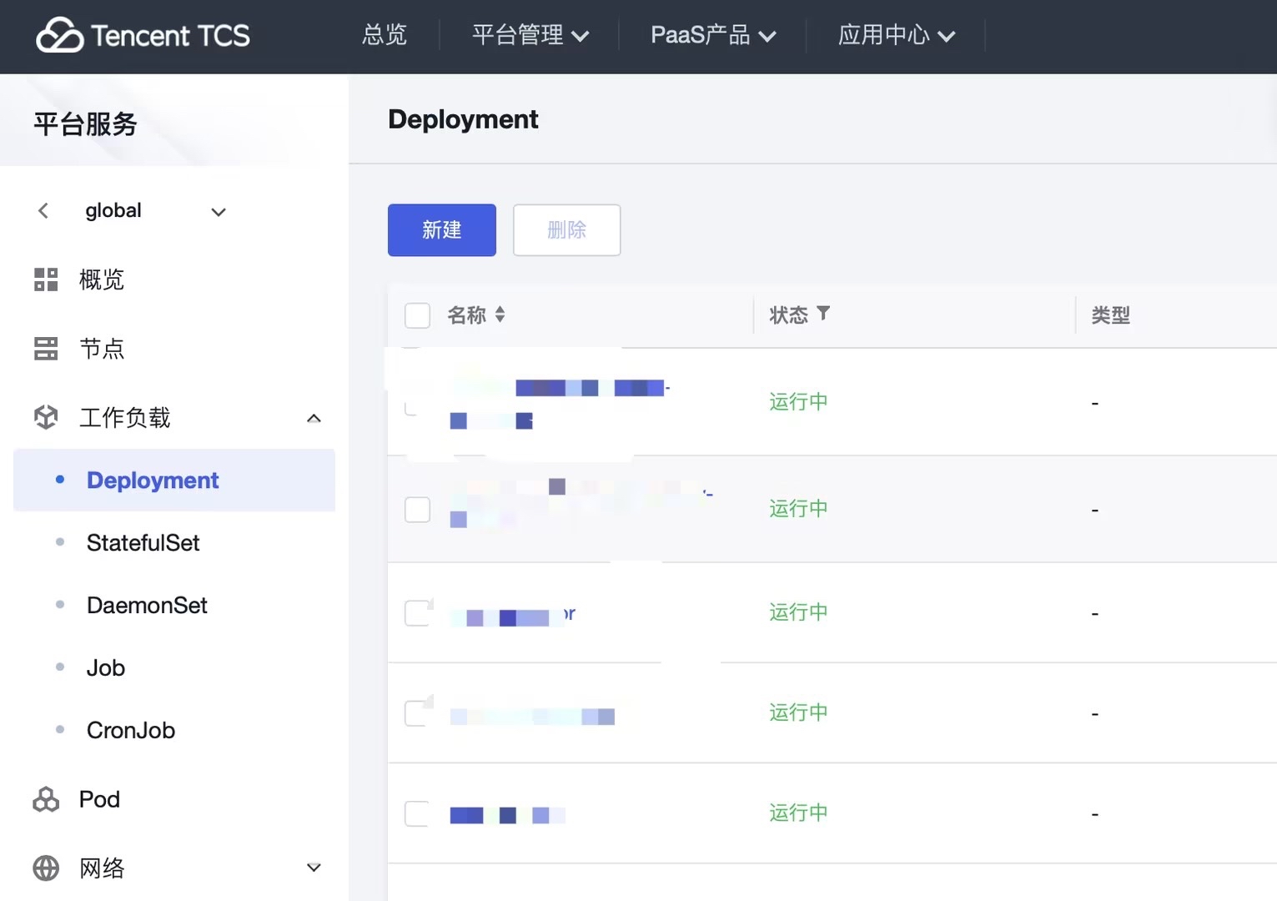1277x901 pixels.
Task: Click the back arrow beside global
Action: [43, 211]
